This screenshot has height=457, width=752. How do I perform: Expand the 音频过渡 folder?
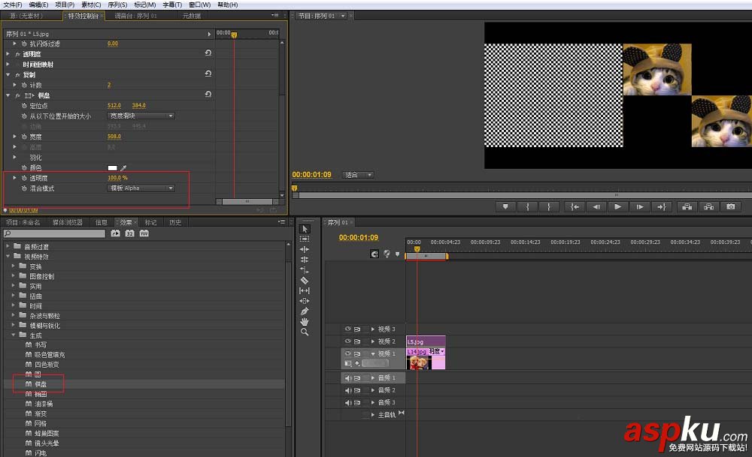(x=8, y=246)
